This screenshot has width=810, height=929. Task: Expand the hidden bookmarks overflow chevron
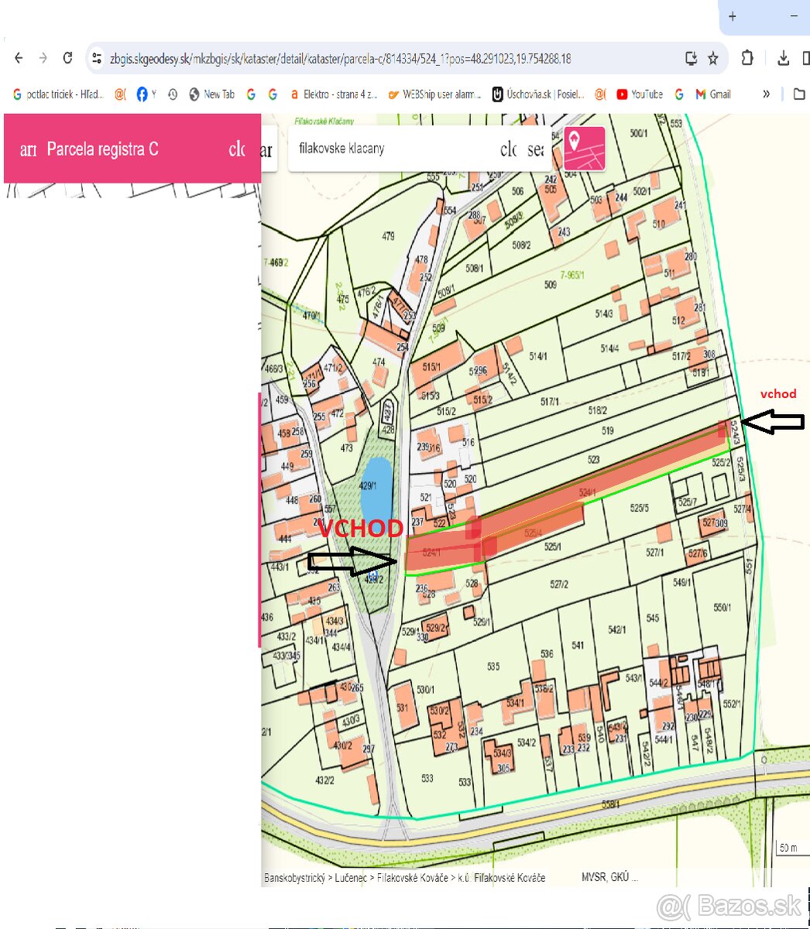click(766, 94)
